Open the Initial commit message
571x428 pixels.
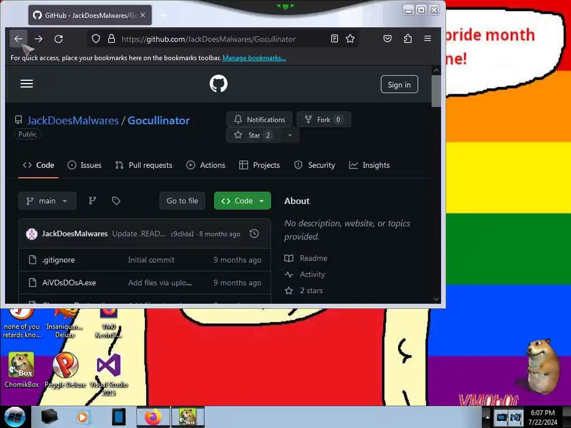point(151,260)
